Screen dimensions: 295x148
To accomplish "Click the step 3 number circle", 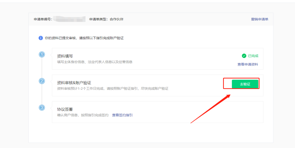I will tap(42, 108).
